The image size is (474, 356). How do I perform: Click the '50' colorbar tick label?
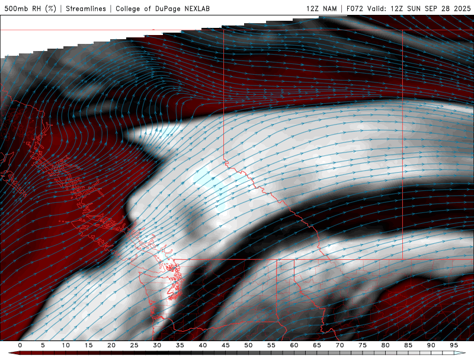tap(248, 345)
